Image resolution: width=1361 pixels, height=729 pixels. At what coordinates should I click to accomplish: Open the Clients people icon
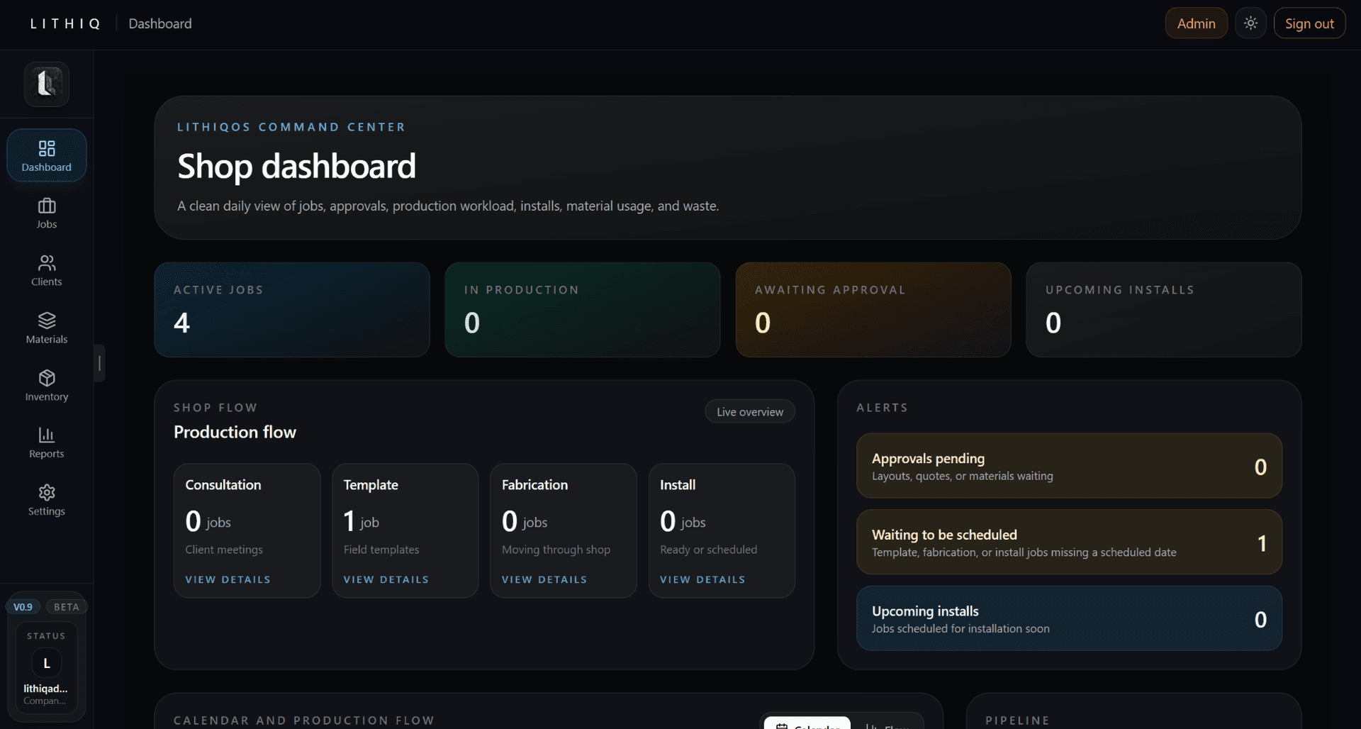[x=47, y=263]
